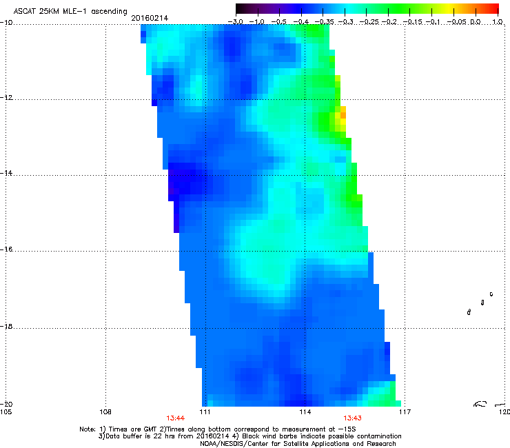Select the red '13:43' overpass time
Image resolution: width=510 pixels, height=448 pixels.
(x=352, y=418)
